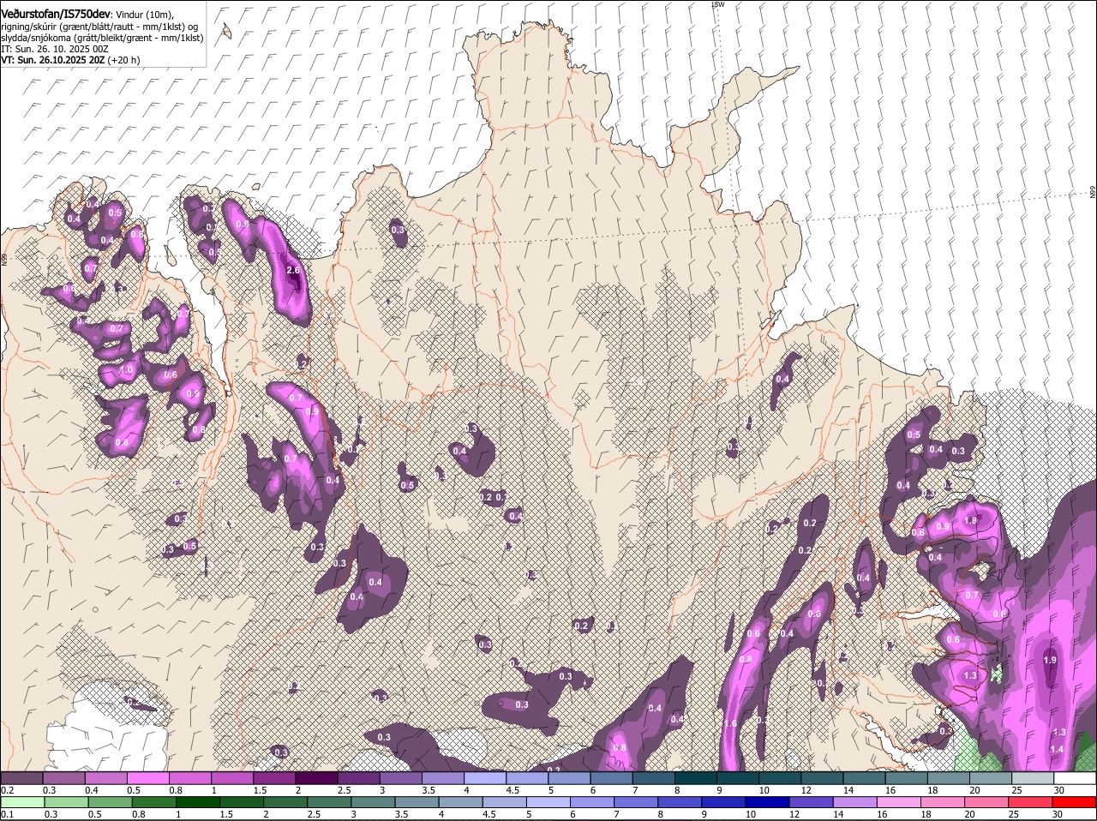The height and width of the screenshot is (821, 1097).
Task: Click the '2.5' label in the lower legend
Action: coord(314,814)
